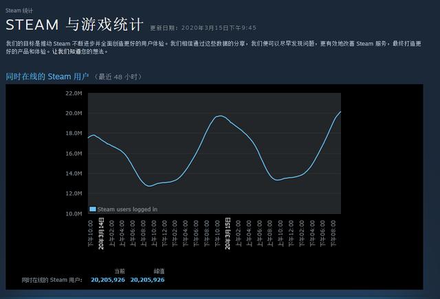440x299 pixels.
Task: Click the update date 2020年3月15日下午9:45
Action: [x=219, y=28]
